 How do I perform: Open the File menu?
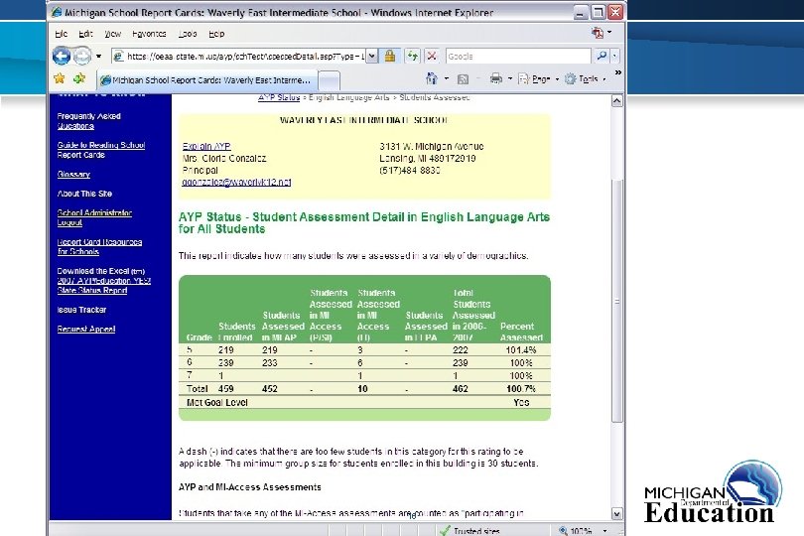61,34
